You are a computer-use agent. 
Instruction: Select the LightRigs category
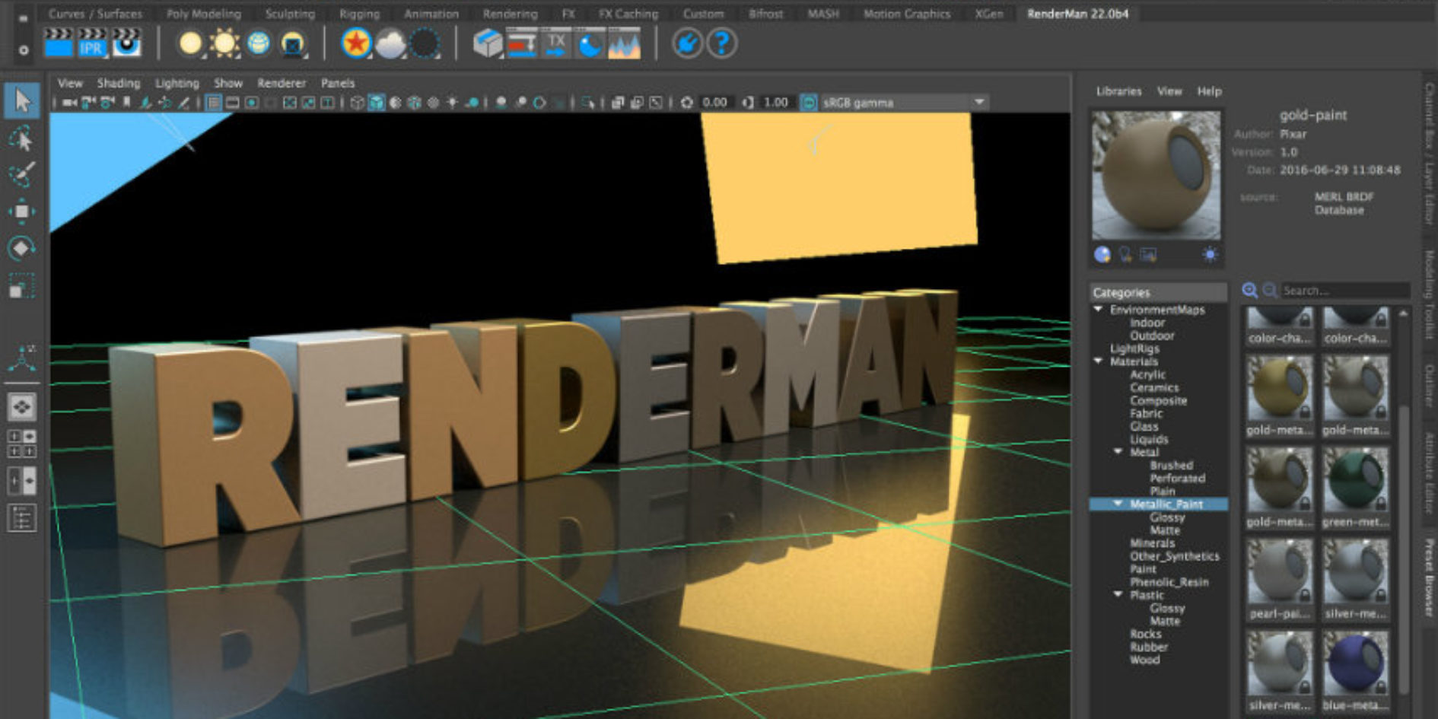[1134, 348]
